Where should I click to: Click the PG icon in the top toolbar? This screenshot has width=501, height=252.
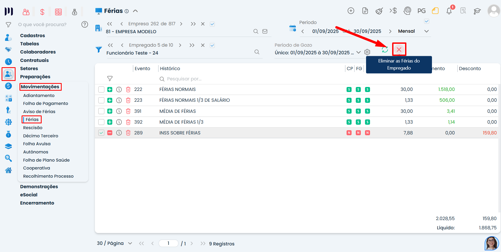point(421,11)
